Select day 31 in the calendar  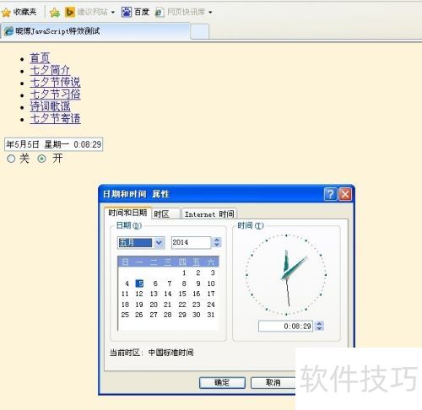coord(211,315)
